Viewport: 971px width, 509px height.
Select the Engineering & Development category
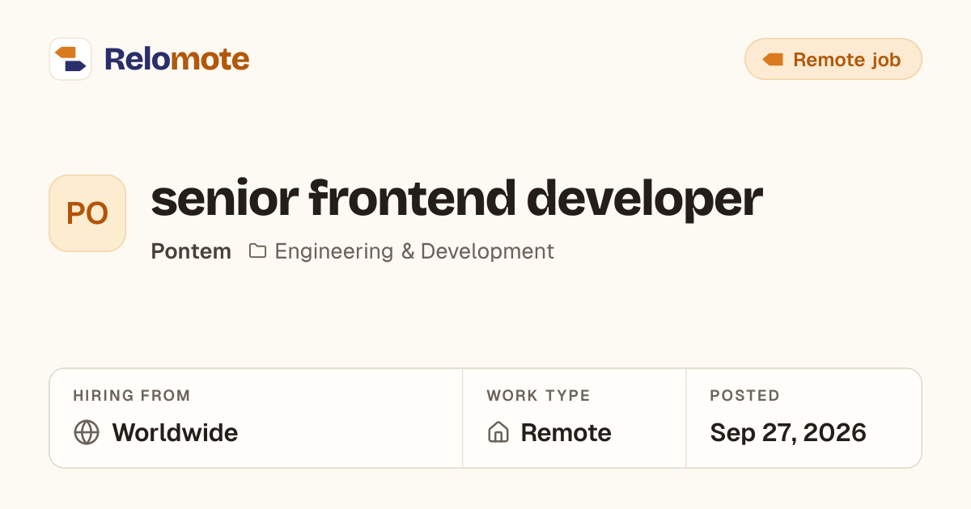click(414, 251)
